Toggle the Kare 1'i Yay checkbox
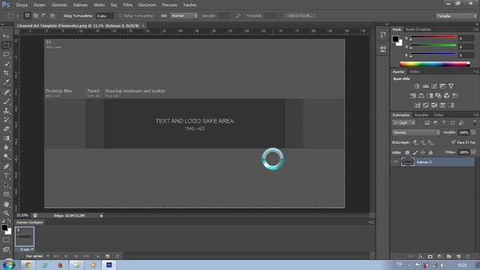480x270 pixels. 454,142
